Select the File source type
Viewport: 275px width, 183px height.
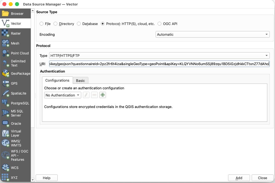[45, 24]
